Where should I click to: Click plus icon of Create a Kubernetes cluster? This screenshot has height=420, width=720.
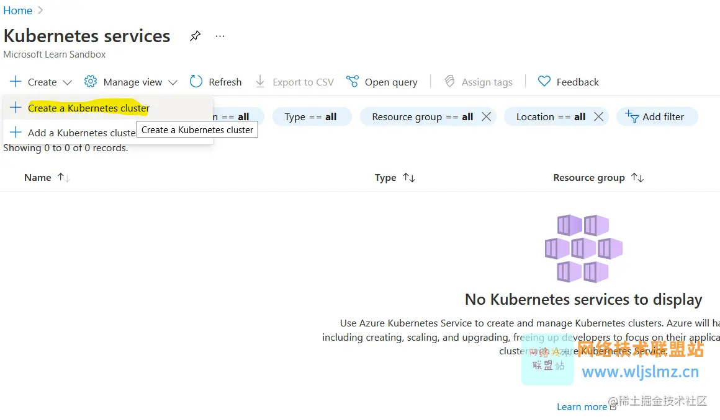(x=16, y=107)
